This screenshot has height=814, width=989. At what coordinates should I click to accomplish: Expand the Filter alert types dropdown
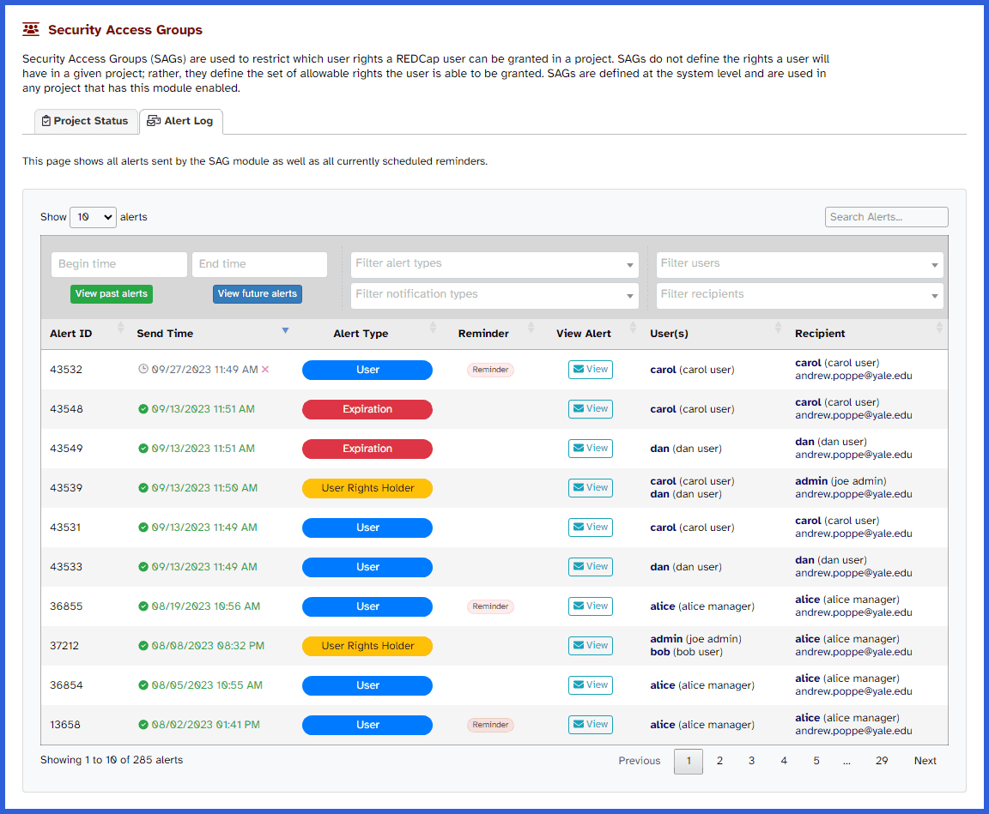[494, 264]
